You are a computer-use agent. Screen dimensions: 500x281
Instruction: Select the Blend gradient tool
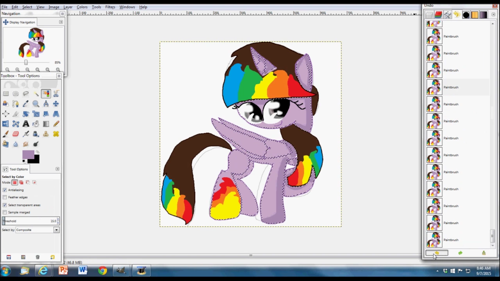(46, 124)
